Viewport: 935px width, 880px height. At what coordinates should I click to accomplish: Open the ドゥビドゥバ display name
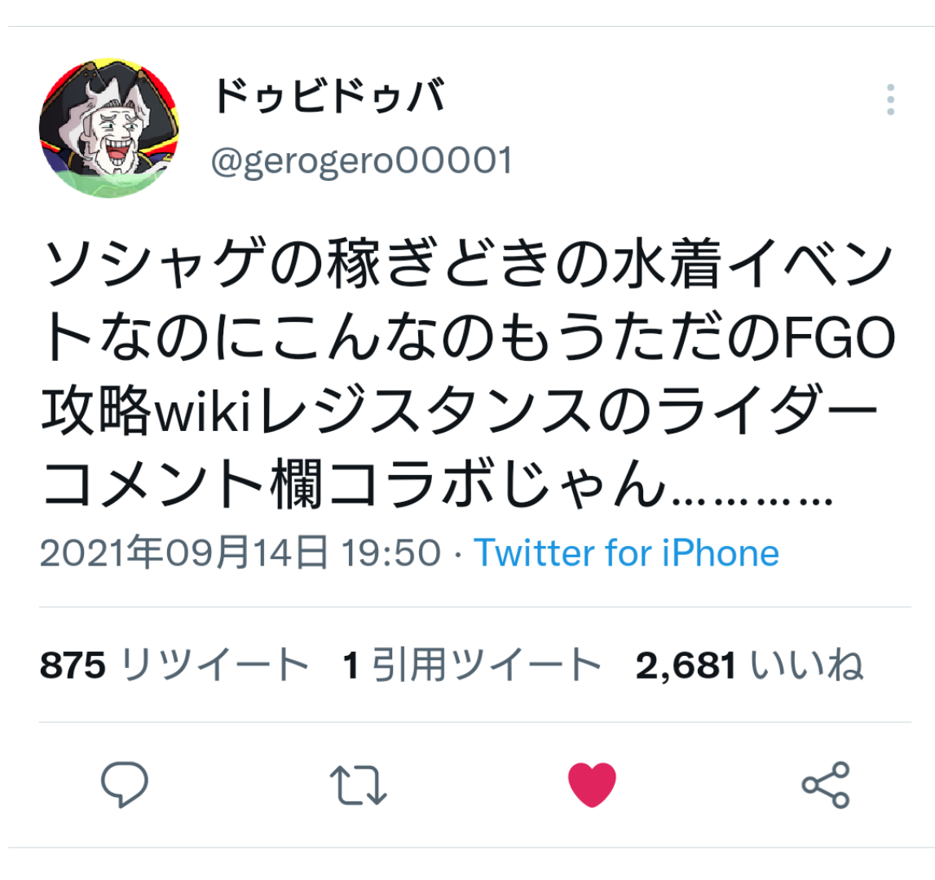tap(330, 95)
